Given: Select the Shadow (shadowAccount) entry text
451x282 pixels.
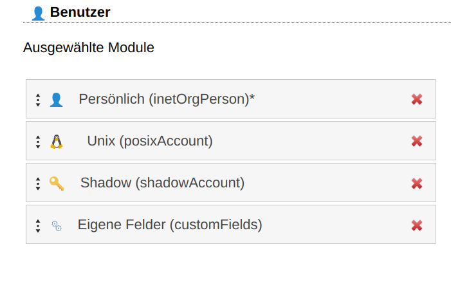Looking at the screenshot, I should tap(163, 183).
